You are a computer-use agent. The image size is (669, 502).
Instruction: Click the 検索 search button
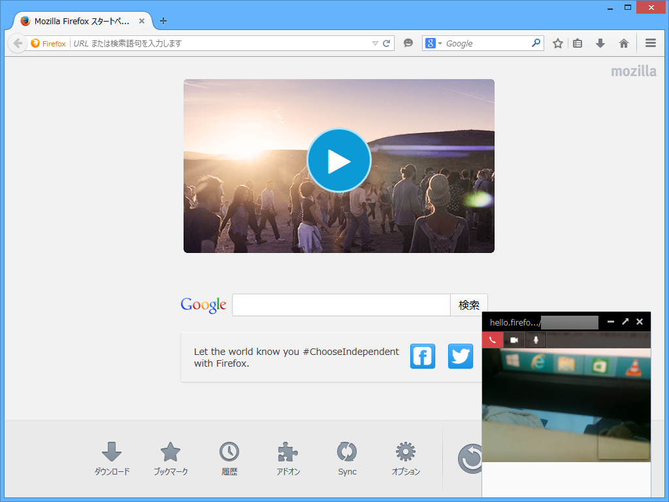point(468,305)
